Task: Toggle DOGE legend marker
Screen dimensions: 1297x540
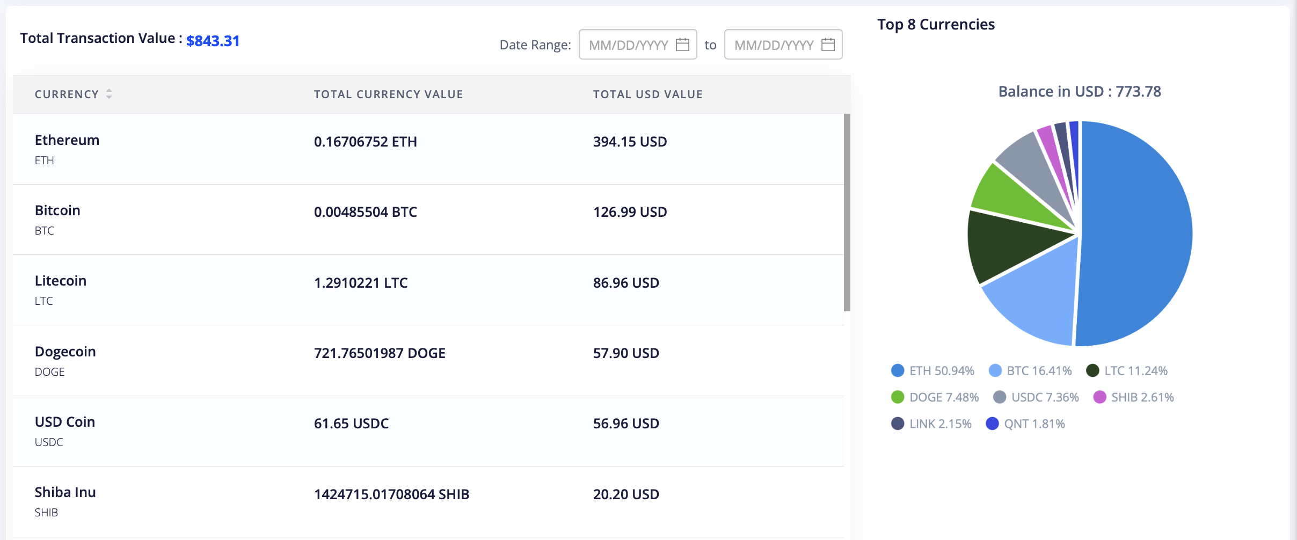Action: 897,397
